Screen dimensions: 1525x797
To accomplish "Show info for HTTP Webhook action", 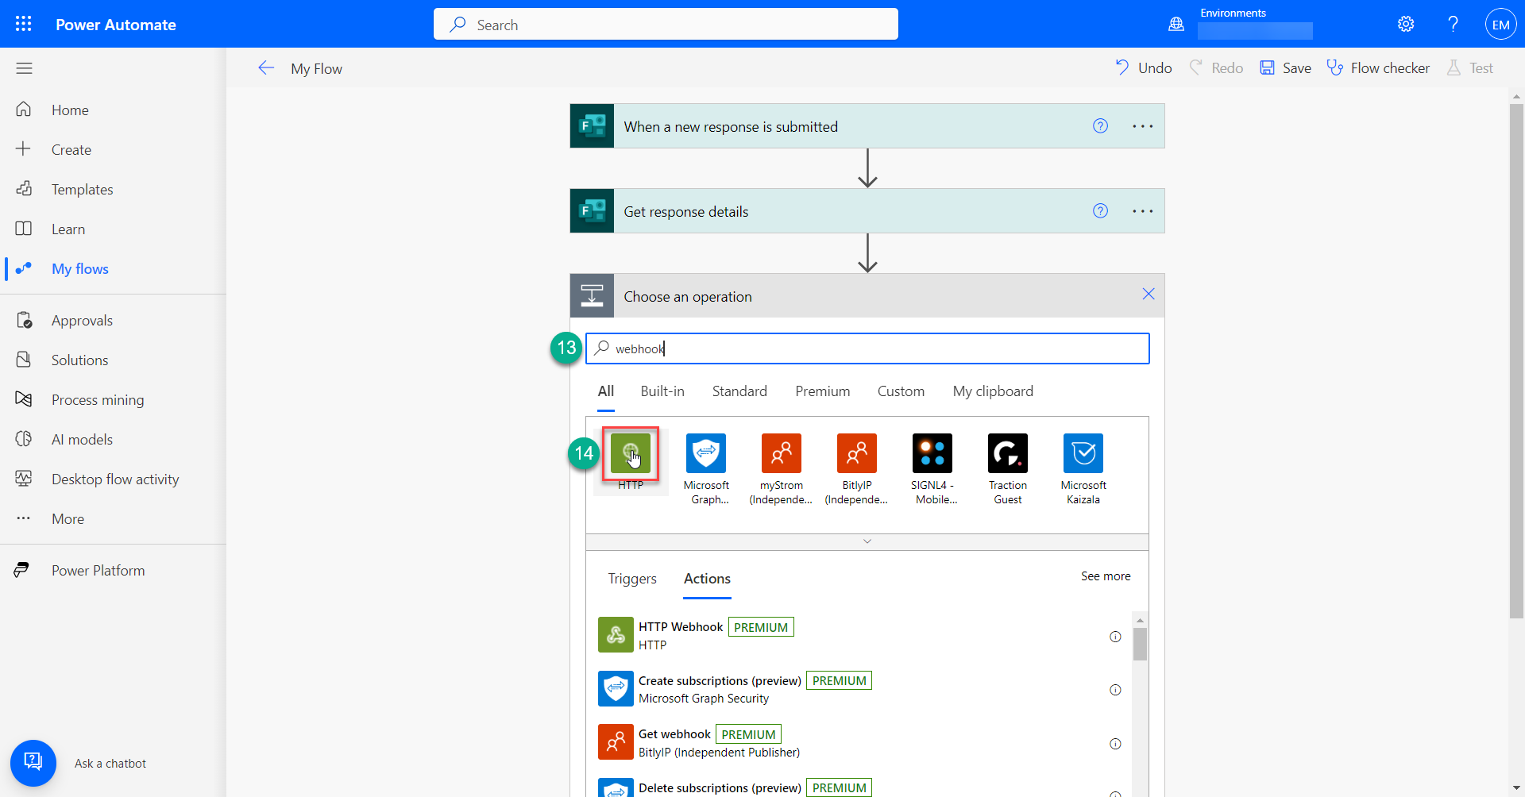I will 1115,637.
